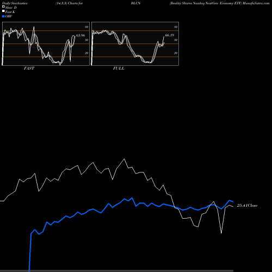Click the 80 level label in FULL chart
The height and width of the screenshot is (272, 272).
176,27
